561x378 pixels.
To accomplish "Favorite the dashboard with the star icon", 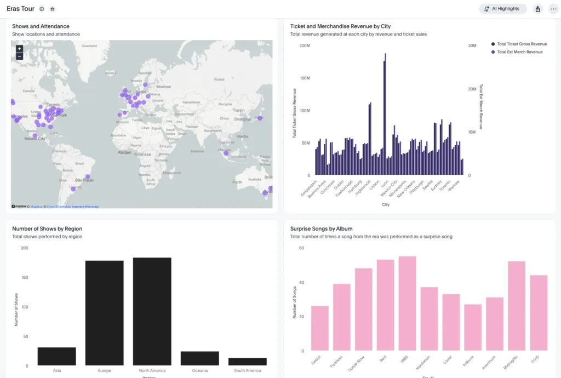I will (52, 9).
